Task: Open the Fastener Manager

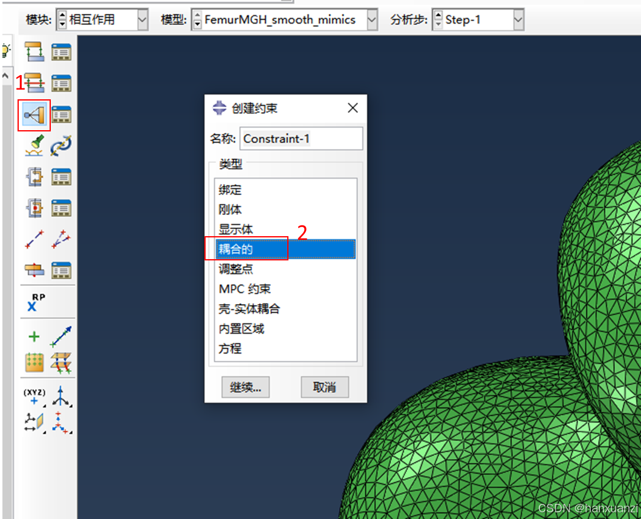Action: tap(61, 270)
